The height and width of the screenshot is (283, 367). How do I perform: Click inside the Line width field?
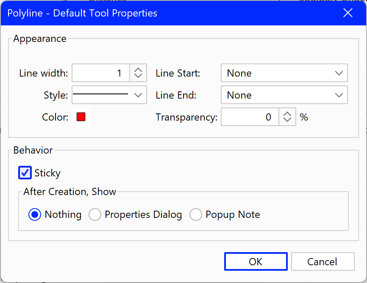pyautogui.click(x=100, y=73)
